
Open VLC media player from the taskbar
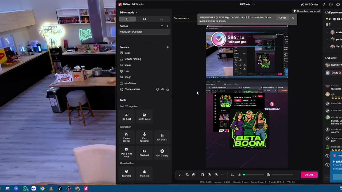pos(51,189)
